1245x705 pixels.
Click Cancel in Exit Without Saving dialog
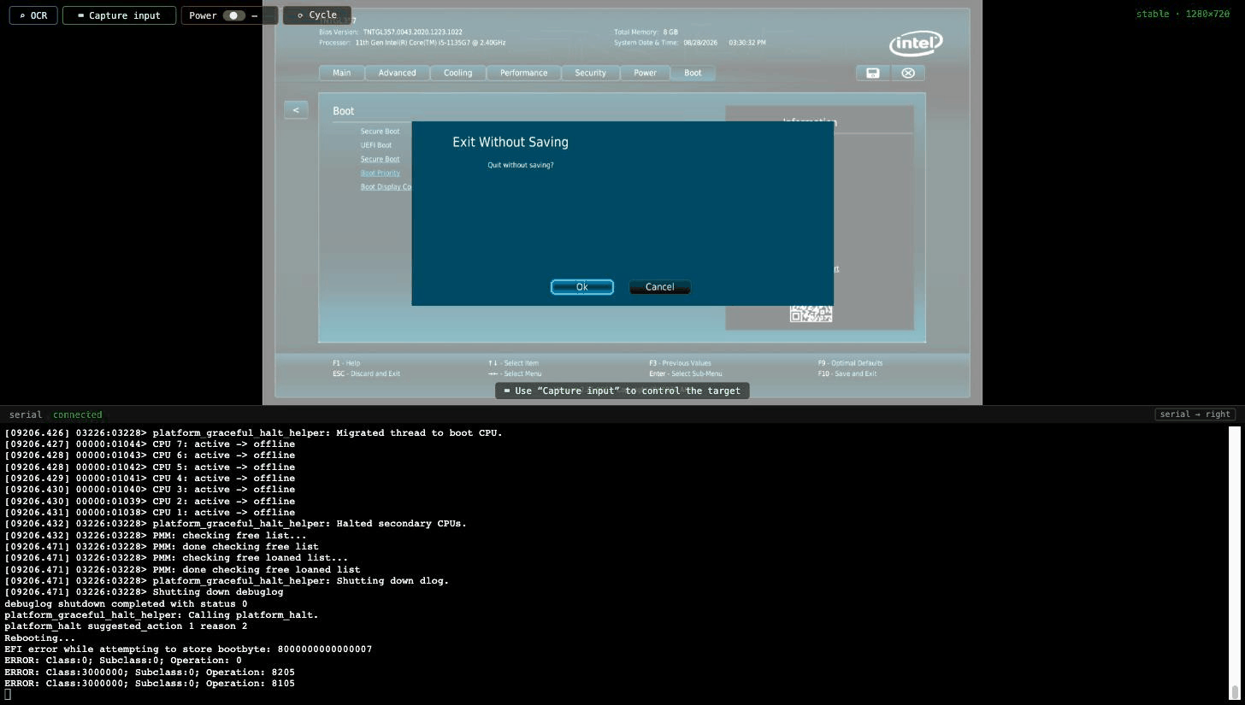pyautogui.click(x=659, y=287)
